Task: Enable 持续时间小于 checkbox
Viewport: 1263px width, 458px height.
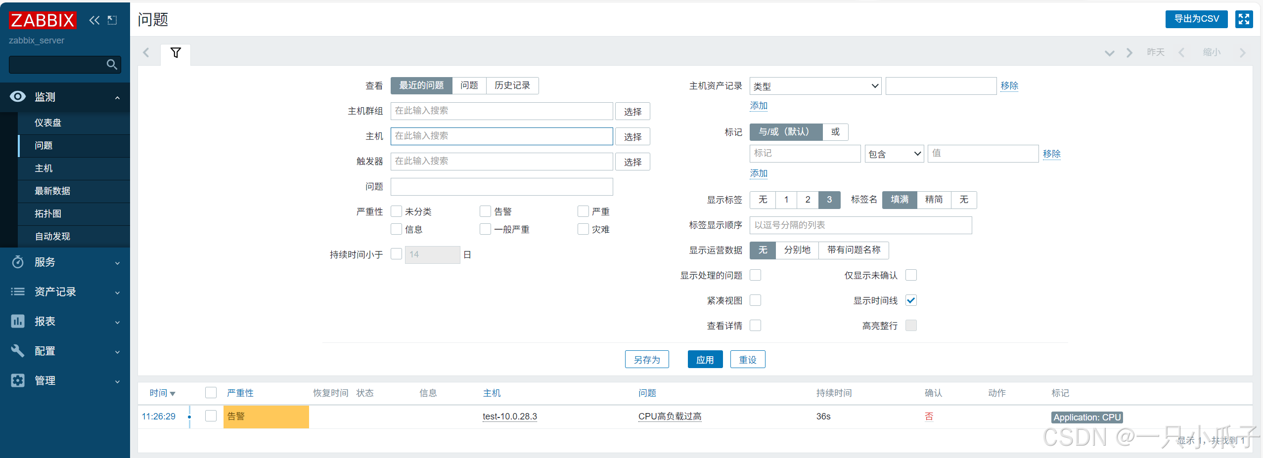Action: (396, 254)
